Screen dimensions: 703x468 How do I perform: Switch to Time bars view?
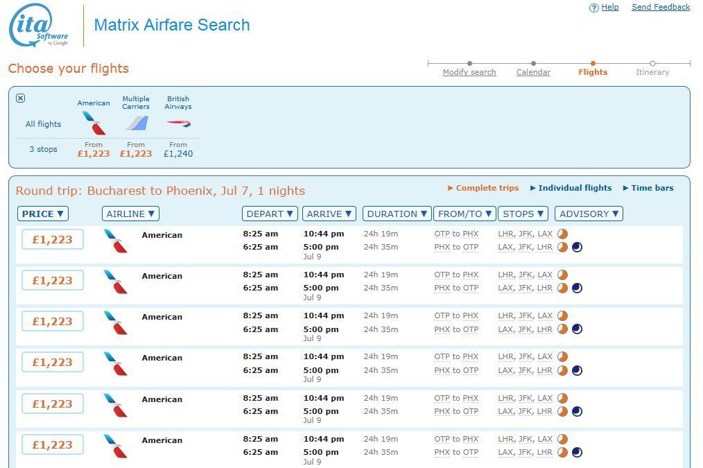point(651,188)
